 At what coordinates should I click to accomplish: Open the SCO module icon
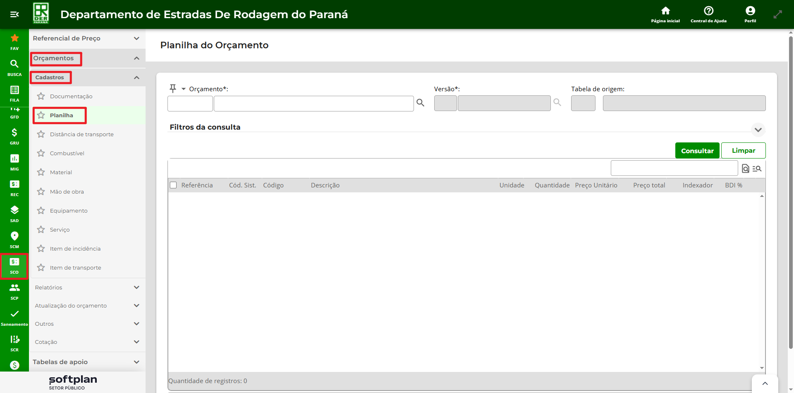tap(14, 265)
